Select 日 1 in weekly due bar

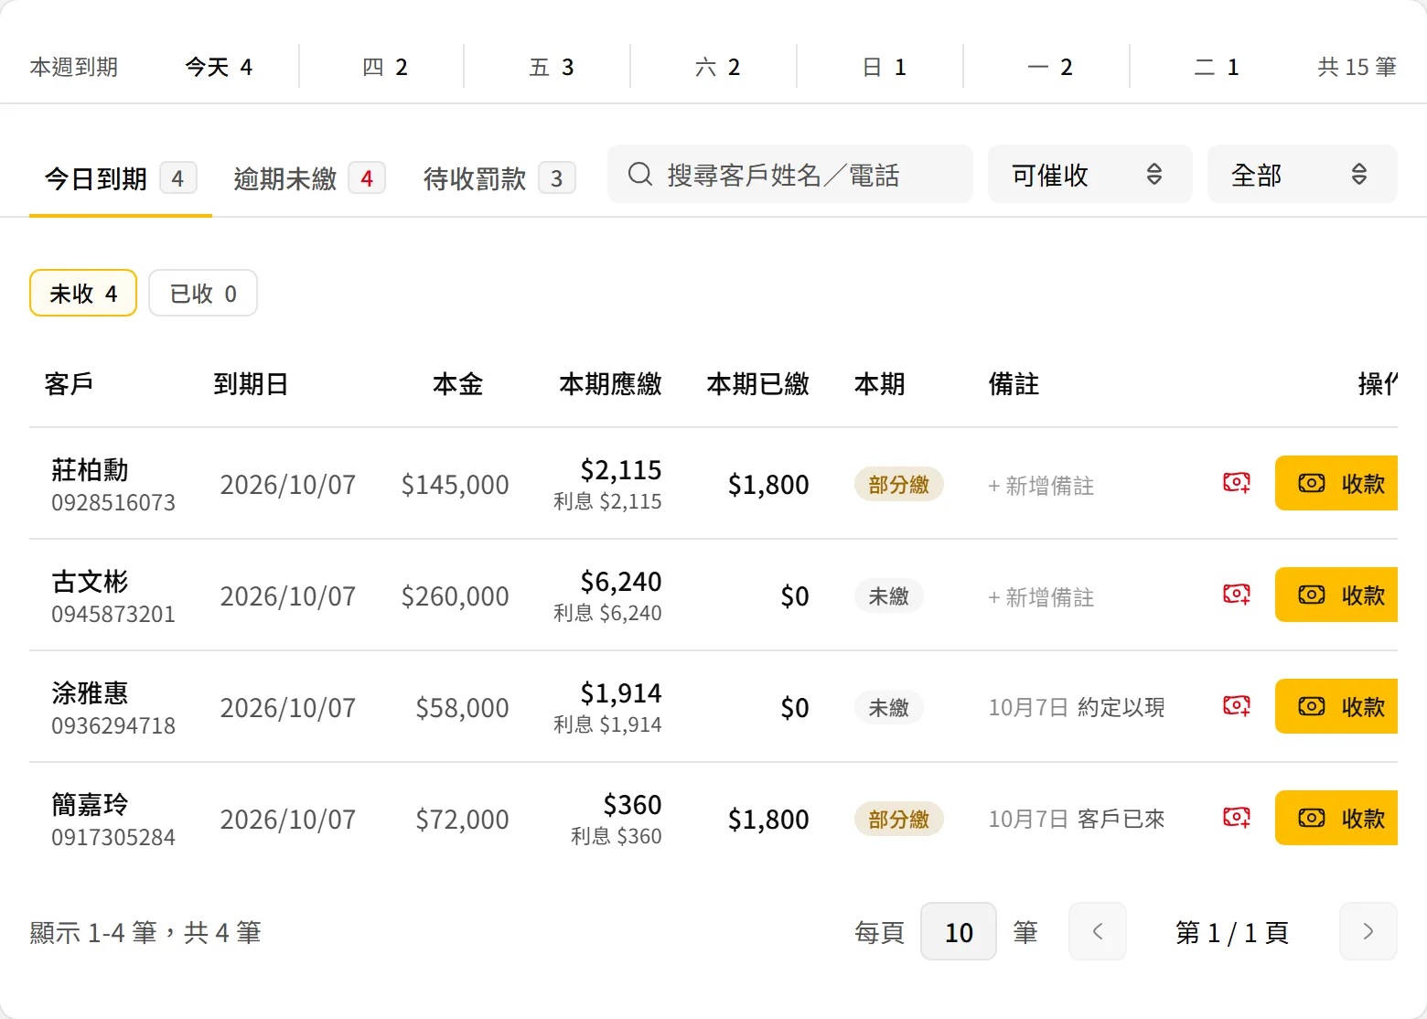point(885,67)
